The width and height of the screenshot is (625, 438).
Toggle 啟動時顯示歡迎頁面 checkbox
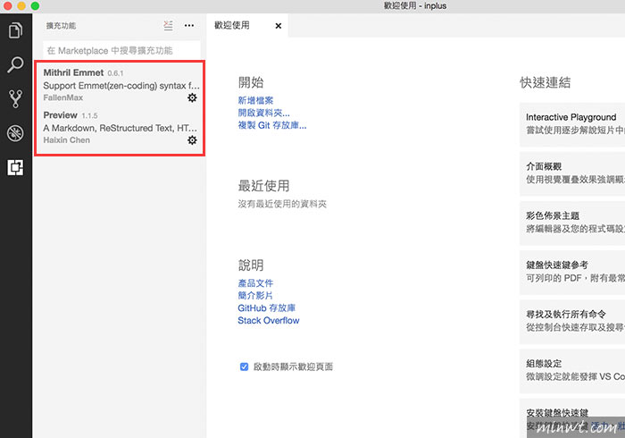coord(244,366)
